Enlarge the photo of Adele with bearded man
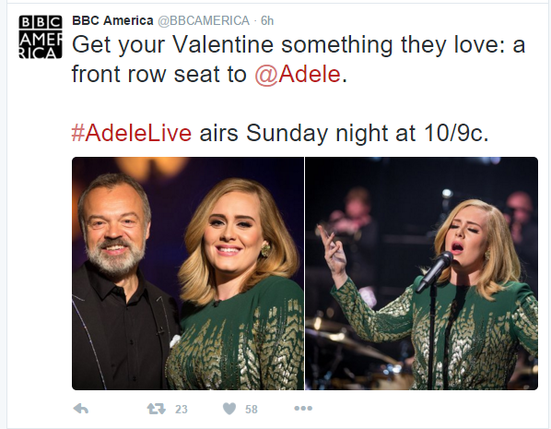The image size is (551, 429). click(188, 273)
